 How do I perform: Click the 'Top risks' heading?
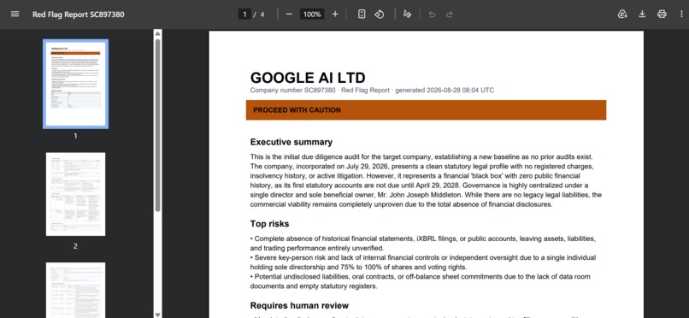pyautogui.click(x=269, y=224)
